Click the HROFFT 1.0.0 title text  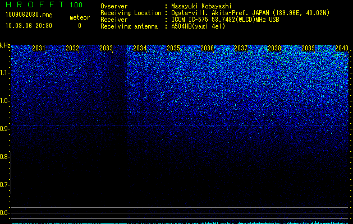(x=44, y=4)
